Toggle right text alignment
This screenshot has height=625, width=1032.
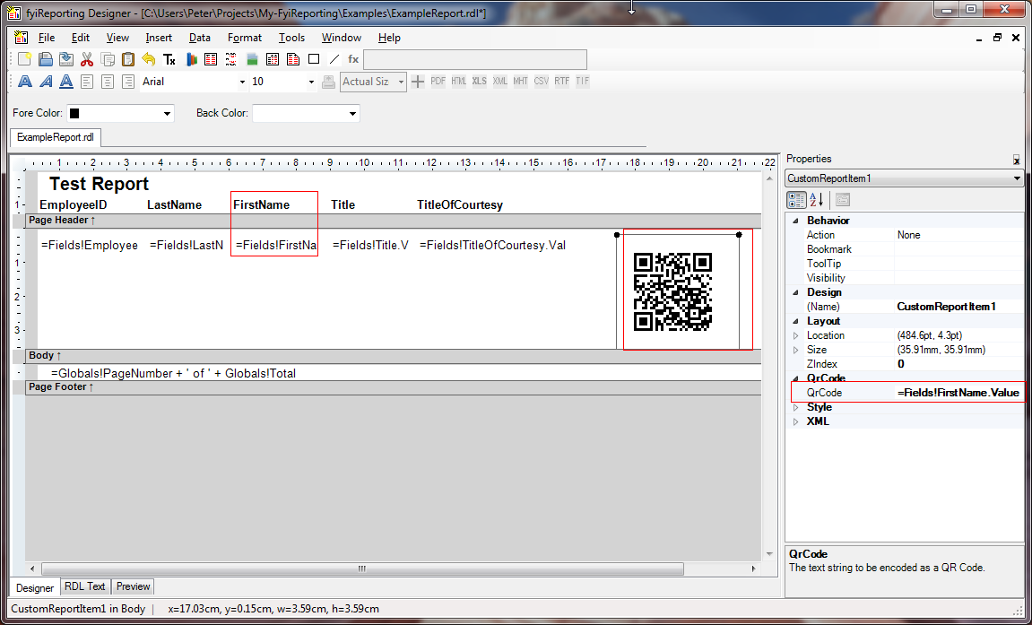128,82
